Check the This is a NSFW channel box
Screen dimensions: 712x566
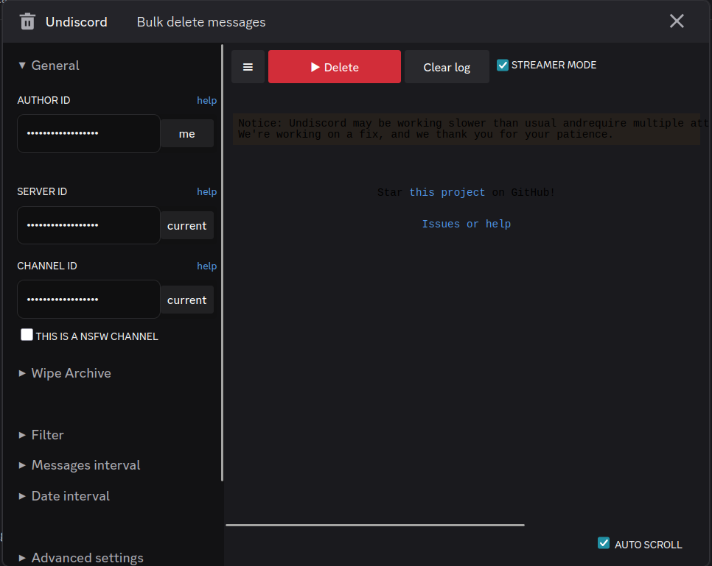[27, 335]
